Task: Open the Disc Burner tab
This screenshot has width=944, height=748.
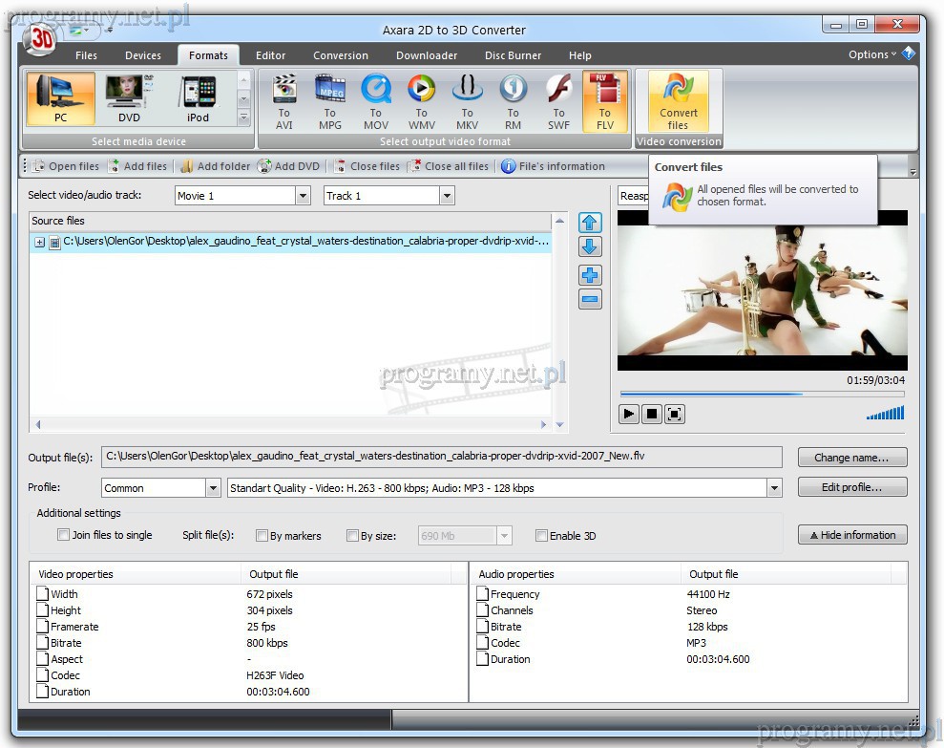Action: click(513, 55)
